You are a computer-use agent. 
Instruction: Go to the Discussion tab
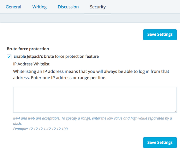click(68, 7)
